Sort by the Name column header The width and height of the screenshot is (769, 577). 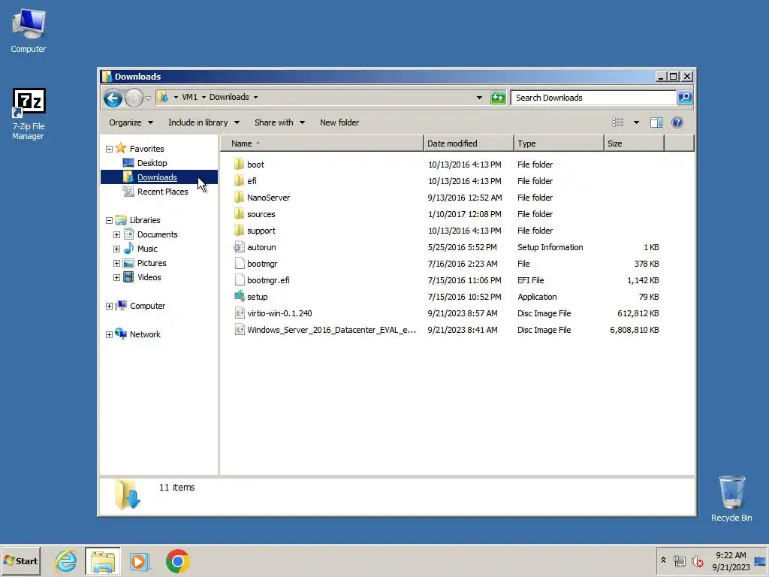pos(321,143)
